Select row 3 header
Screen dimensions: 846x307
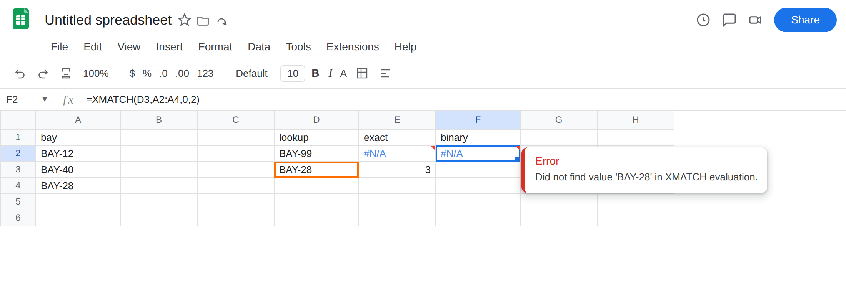[x=18, y=169]
